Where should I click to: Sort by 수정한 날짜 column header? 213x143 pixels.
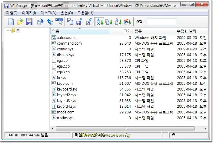[191, 31]
